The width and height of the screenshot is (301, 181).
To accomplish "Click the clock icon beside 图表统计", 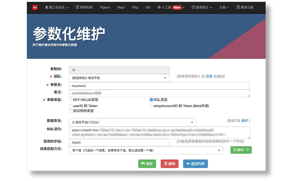I will (x=193, y=7).
